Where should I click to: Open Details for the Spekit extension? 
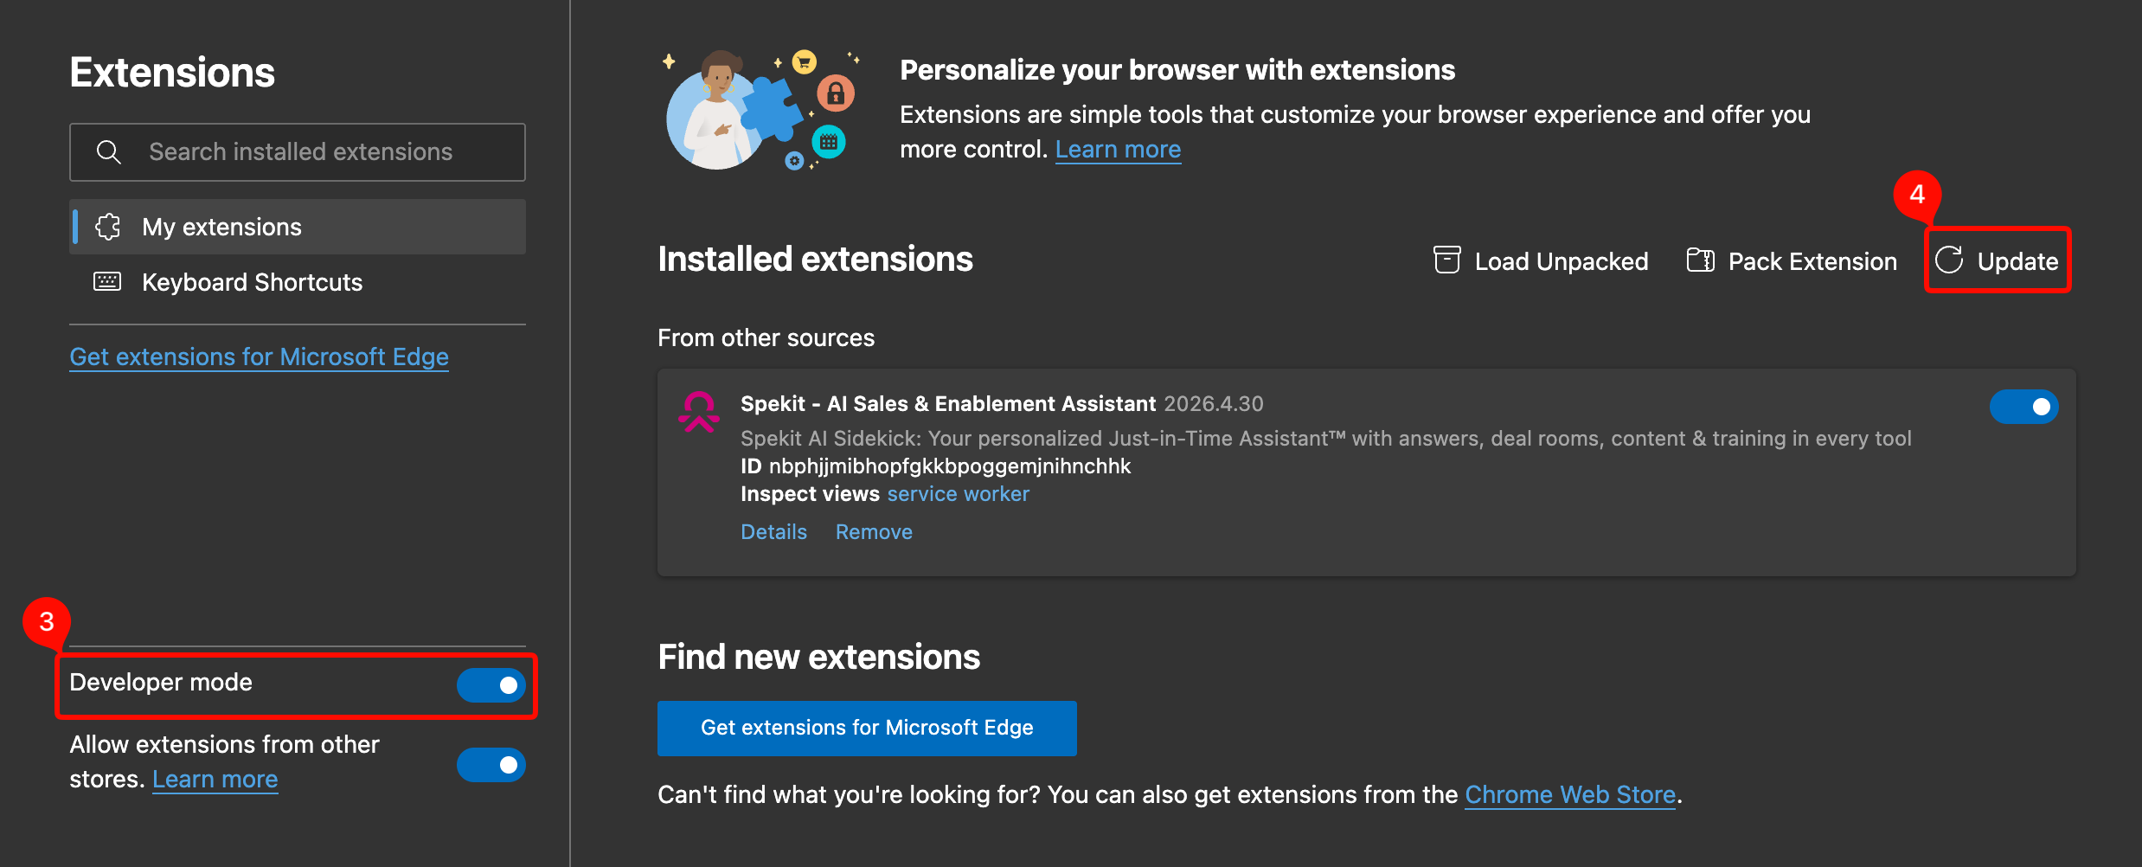coord(773,532)
